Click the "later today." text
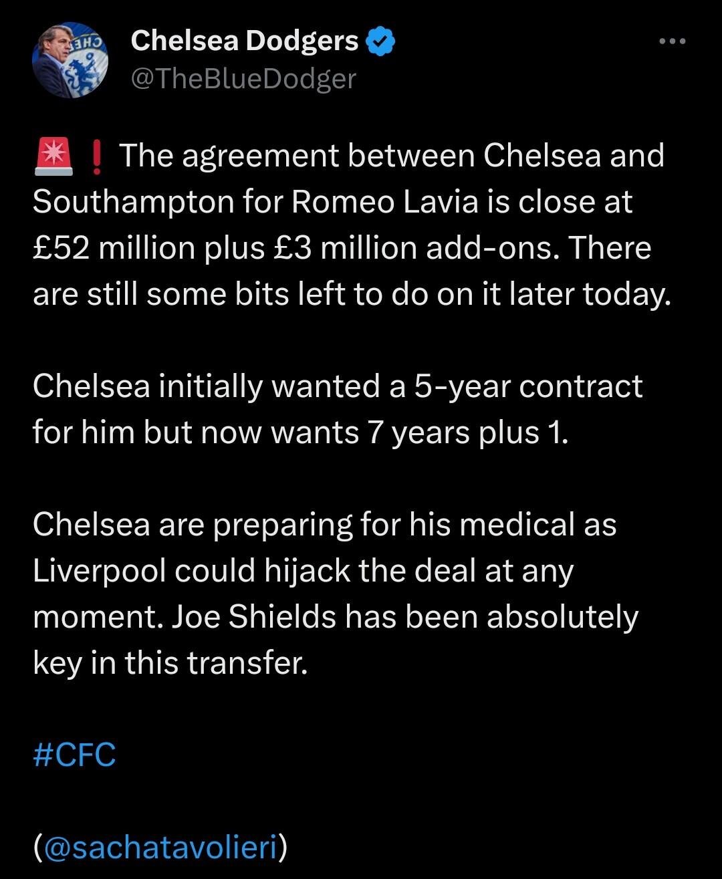The width and height of the screenshot is (722, 879). click(x=590, y=294)
